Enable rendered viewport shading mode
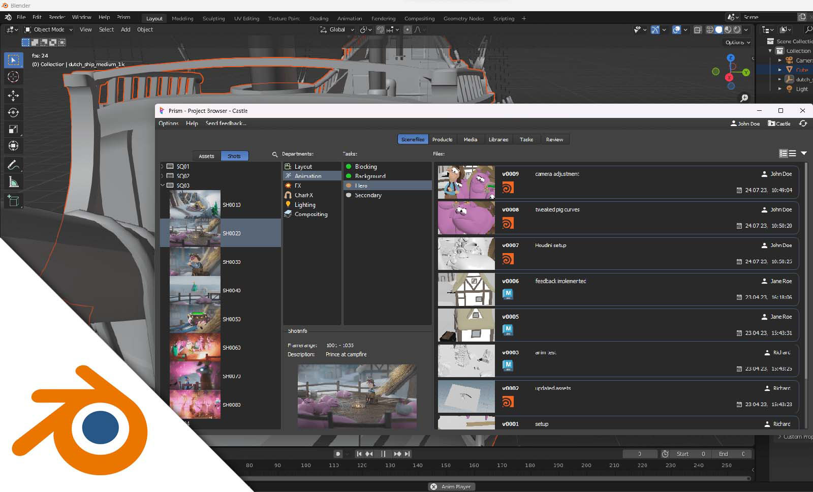 pos(737,30)
